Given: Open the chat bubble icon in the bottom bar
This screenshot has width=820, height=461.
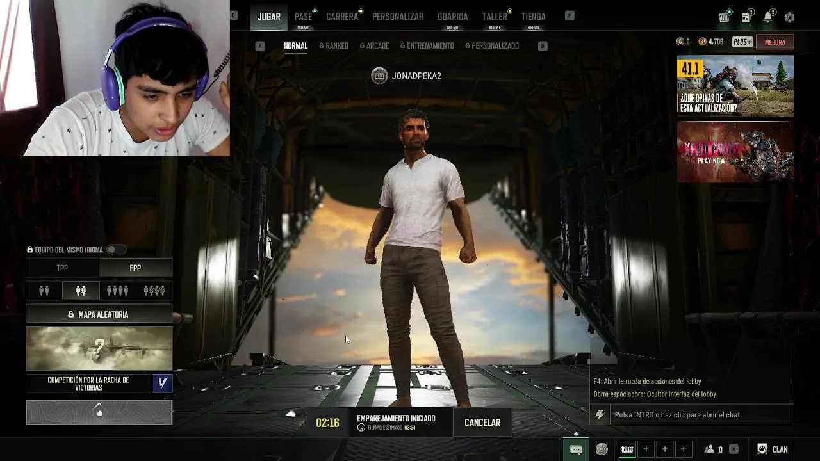Looking at the screenshot, I should pos(576,449).
